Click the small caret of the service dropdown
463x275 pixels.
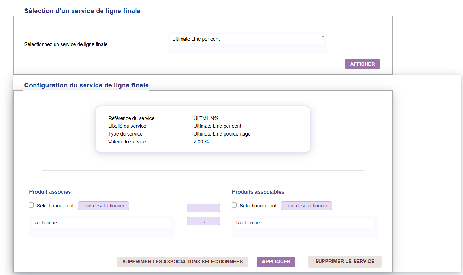[x=323, y=37]
